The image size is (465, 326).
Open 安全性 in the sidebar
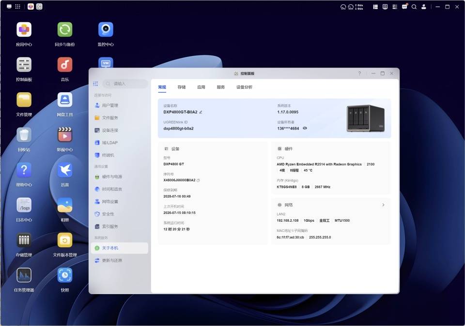(119, 214)
